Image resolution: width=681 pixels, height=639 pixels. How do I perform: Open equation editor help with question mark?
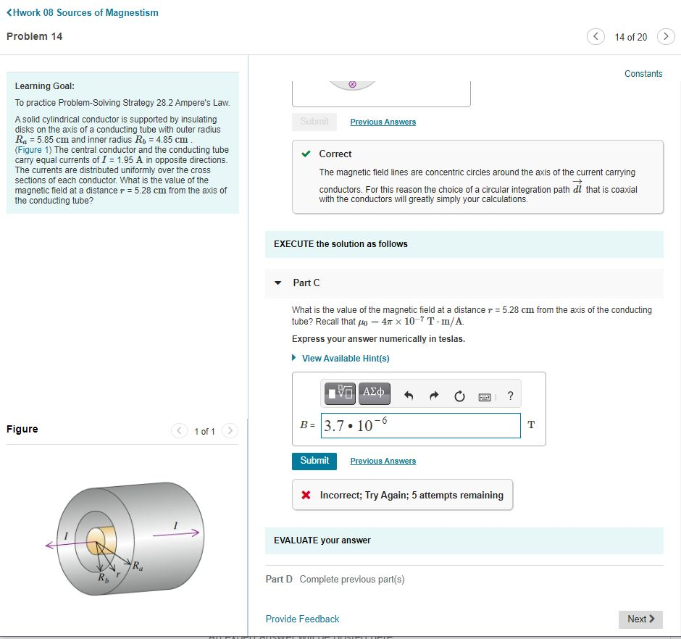[509, 393]
